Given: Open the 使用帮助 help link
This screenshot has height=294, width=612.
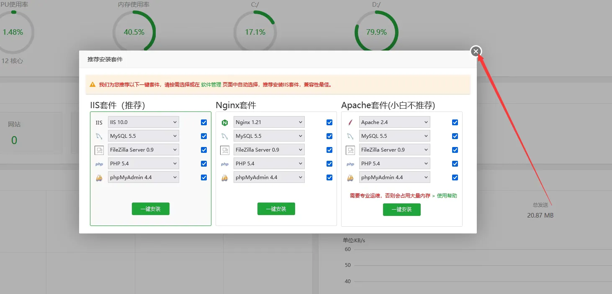Looking at the screenshot, I should [447, 195].
